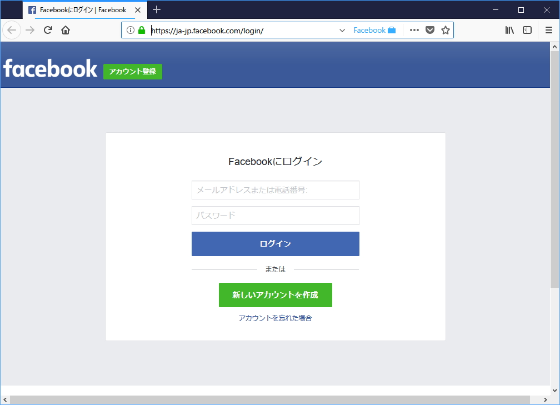Open the Firefox Library panel
This screenshot has height=405, width=560.
coord(509,30)
